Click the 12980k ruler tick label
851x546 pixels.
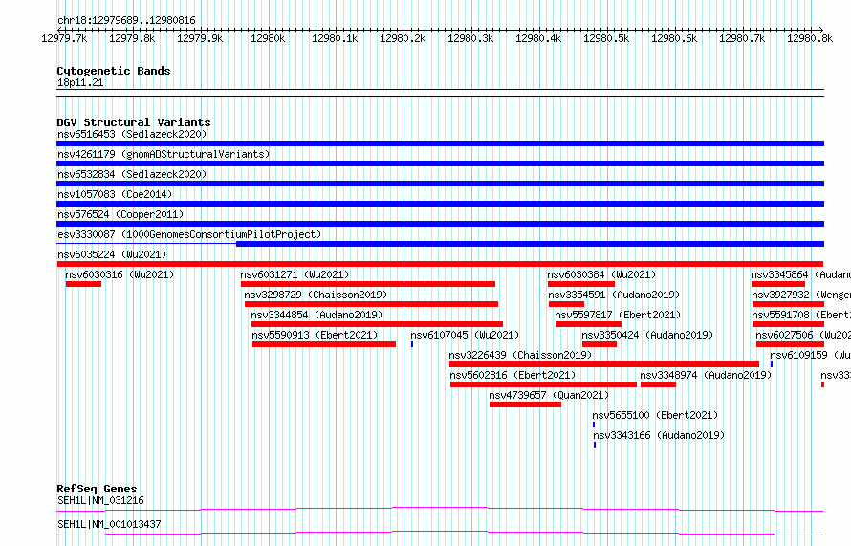[x=268, y=38]
